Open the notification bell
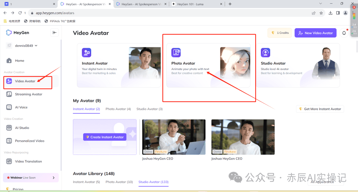Screen dimensions: 358x192 pyautogui.click(x=344, y=32)
